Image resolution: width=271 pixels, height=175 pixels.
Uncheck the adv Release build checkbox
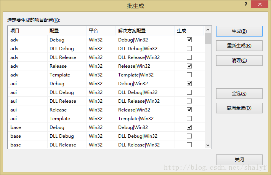point(189,66)
